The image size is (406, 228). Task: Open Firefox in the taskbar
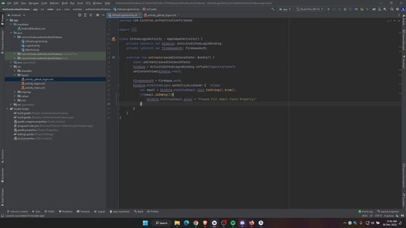click(252, 223)
